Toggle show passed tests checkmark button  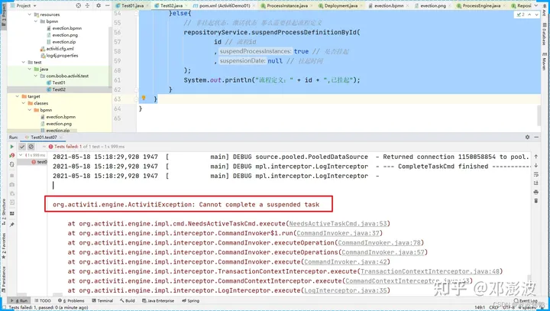click(x=22, y=147)
